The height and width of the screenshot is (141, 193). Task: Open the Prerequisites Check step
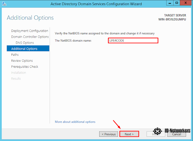tap(25, 67)
